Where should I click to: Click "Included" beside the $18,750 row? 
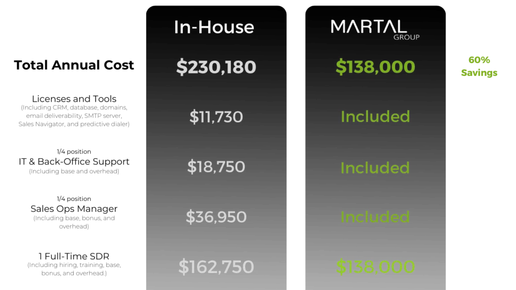click(375, 168)
